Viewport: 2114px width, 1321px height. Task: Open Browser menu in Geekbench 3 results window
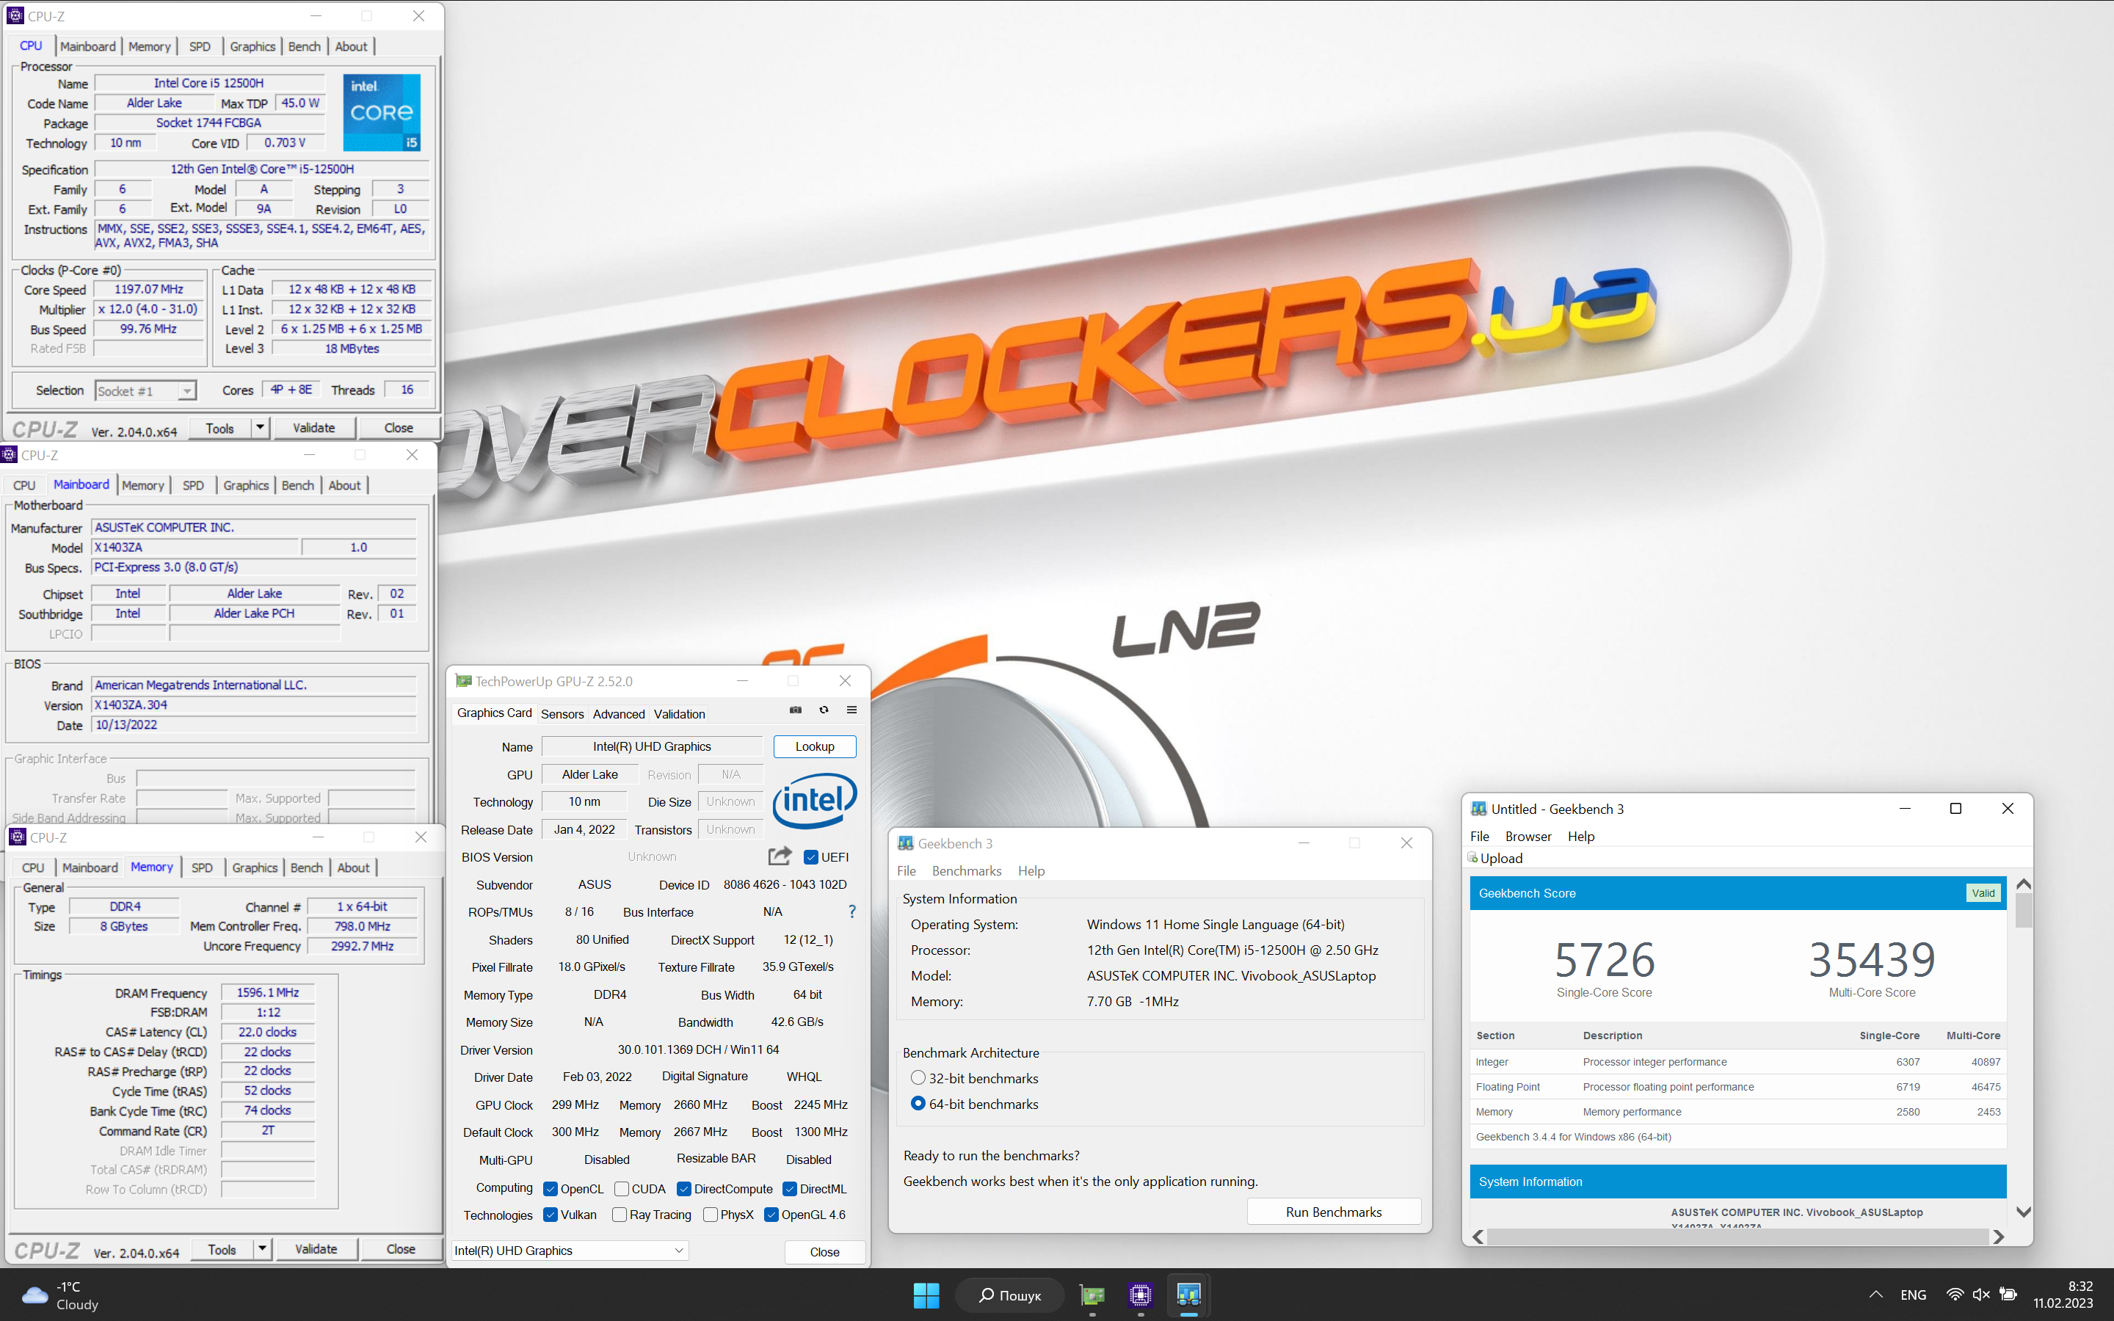[x=1528, y=836]
